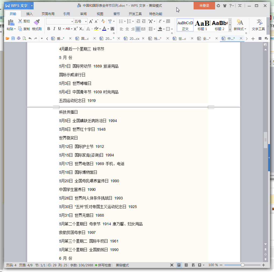Center-align the paragraph
The image size is (274, 272).
(127, 29)
